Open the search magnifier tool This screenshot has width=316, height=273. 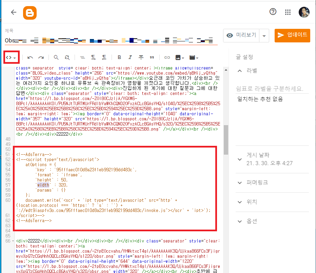[x=56, y=57]
